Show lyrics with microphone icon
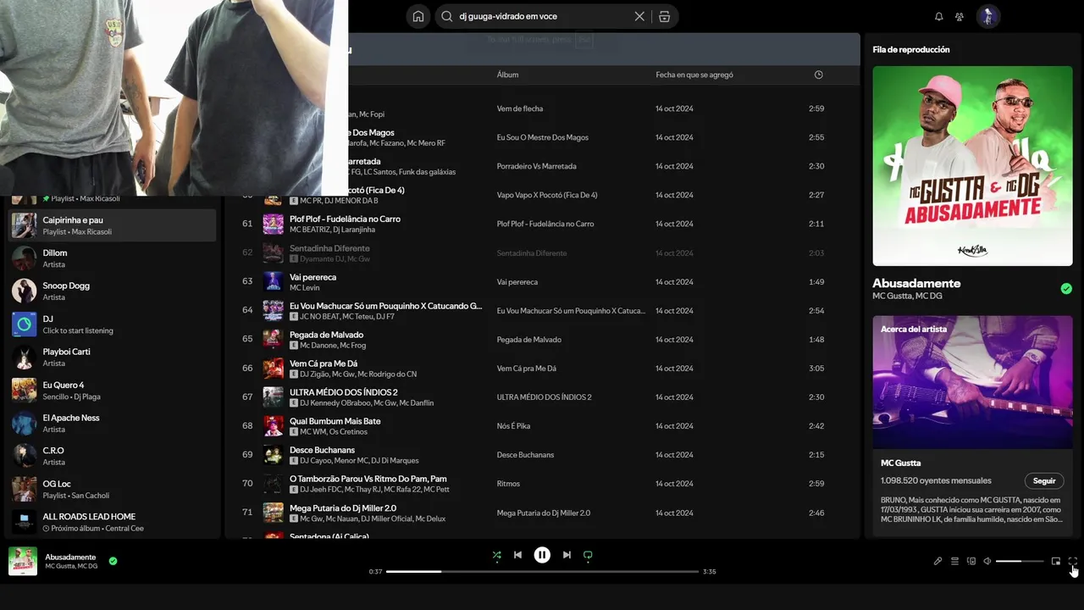 point(937,561)
